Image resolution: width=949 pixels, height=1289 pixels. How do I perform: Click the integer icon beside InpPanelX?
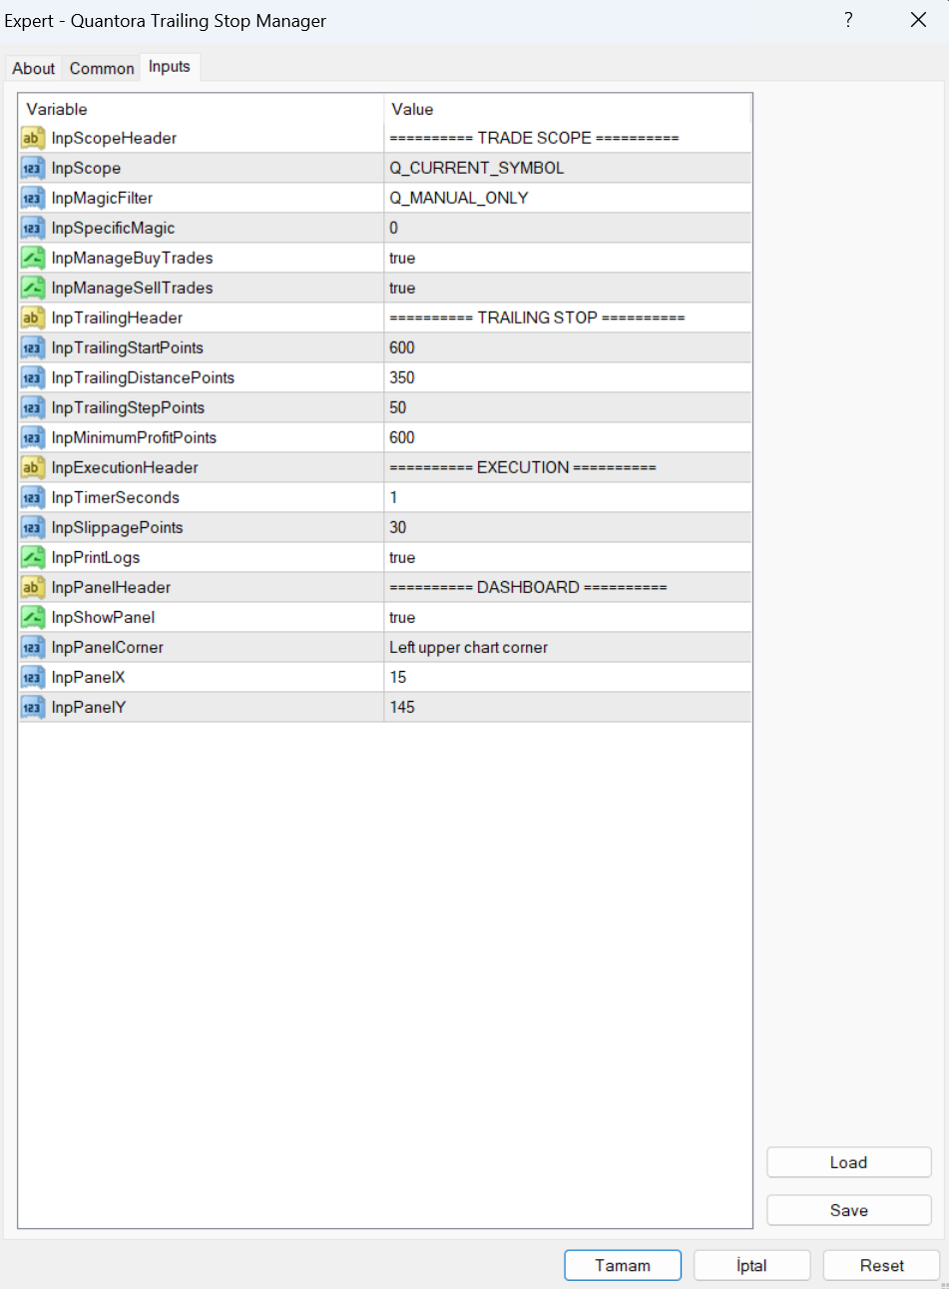coord(32,677)
